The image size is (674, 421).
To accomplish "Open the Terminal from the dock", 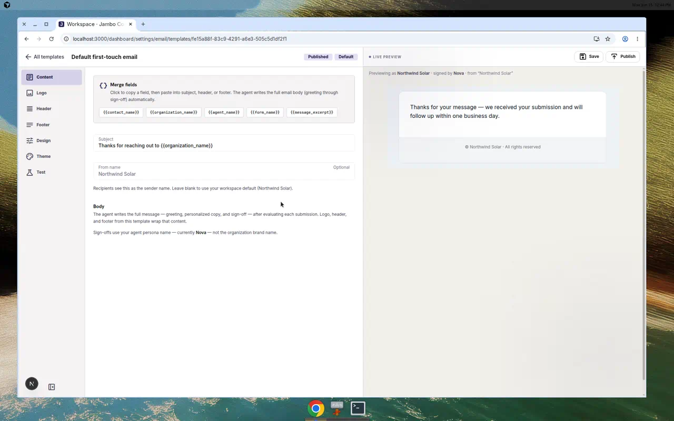I will tap(358, 408).
